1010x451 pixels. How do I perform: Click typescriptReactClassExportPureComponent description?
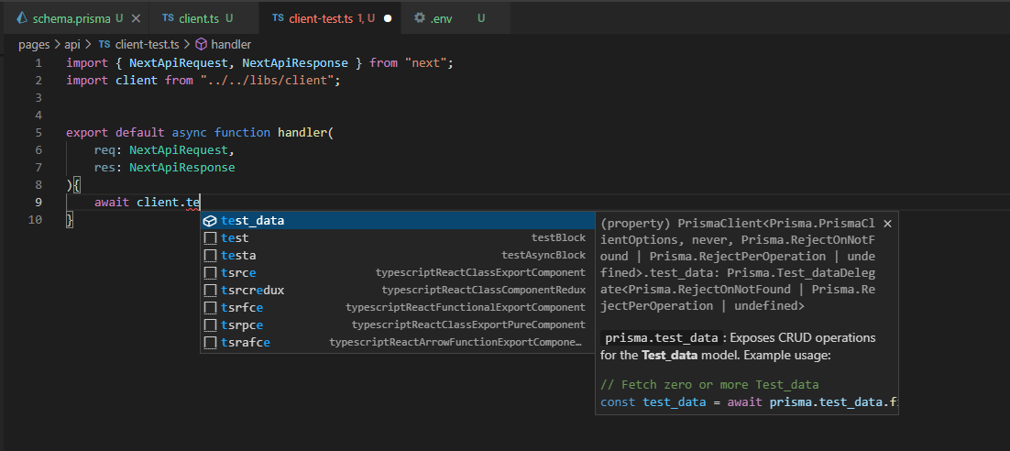468,324
